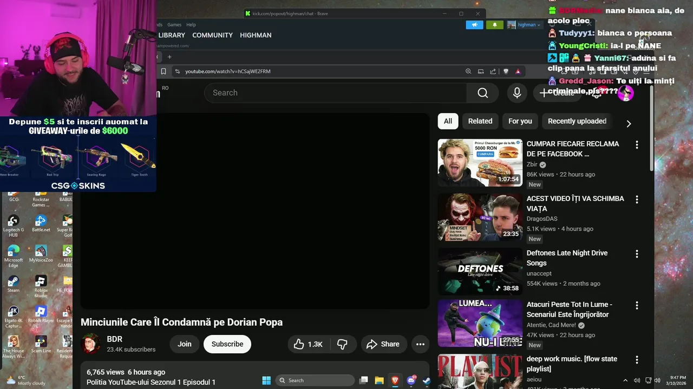Open options for Deftones Late Night Drive video
This screenshot has height=389, width=693.
[637, 254]
